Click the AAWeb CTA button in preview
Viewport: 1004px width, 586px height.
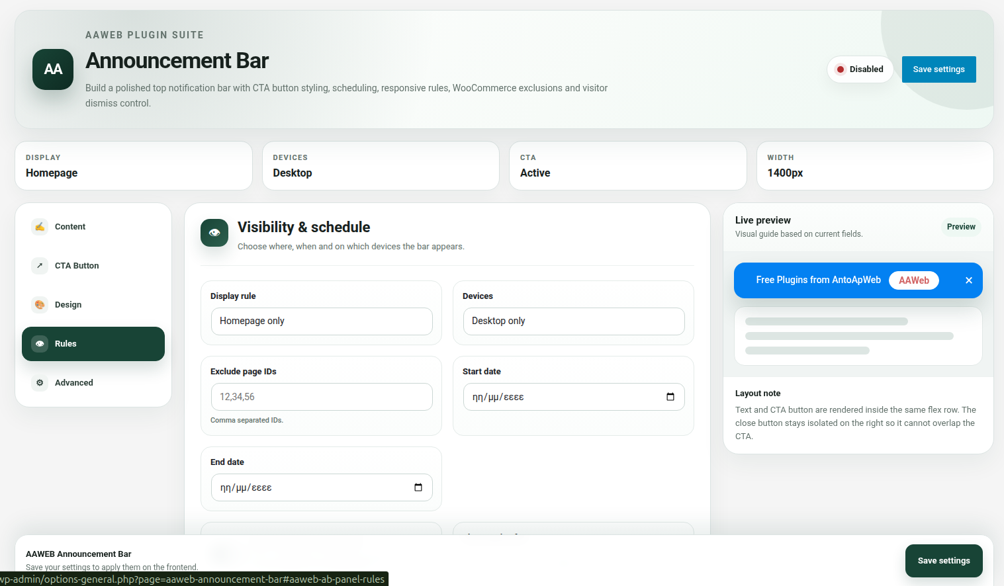pyautogui.click(x=914, y=280)
